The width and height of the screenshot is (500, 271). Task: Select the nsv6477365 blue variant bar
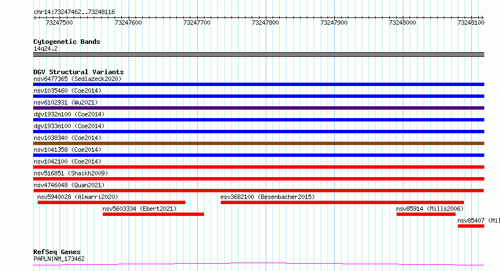[x=258, y=84]
